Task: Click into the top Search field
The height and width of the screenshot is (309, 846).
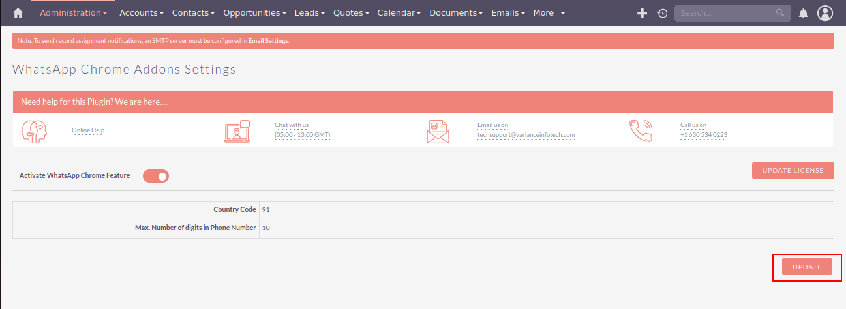Action: 724,13
